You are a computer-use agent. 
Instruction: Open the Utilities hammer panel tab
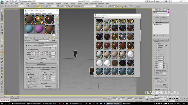click(168, 10)
